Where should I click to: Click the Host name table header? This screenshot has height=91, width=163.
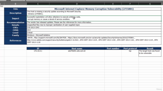77,48
